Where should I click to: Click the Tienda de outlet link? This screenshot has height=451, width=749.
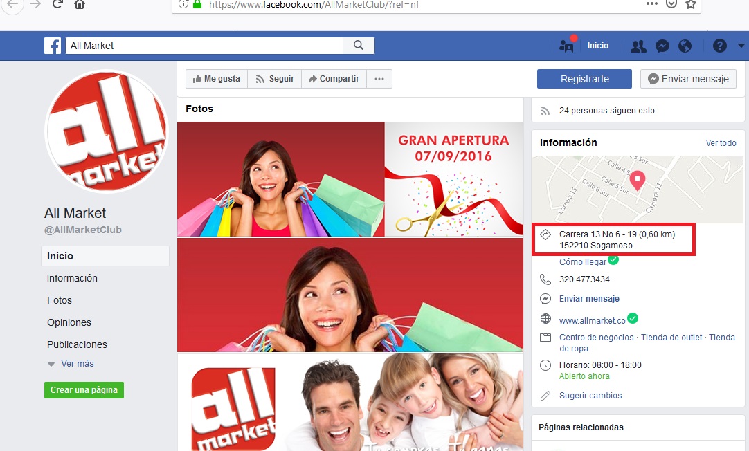[671, 338]
